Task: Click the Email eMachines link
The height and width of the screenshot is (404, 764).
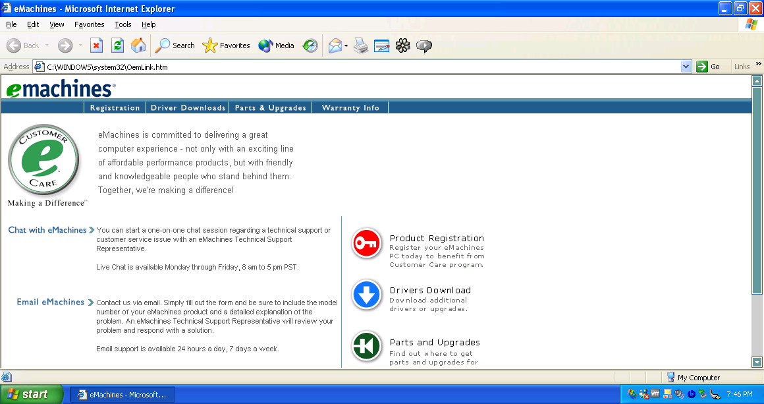Action: (51, 302)
